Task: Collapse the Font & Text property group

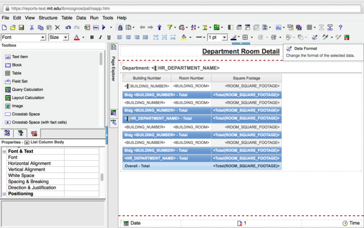Action: pyautogui.click(x=4, y=151)
